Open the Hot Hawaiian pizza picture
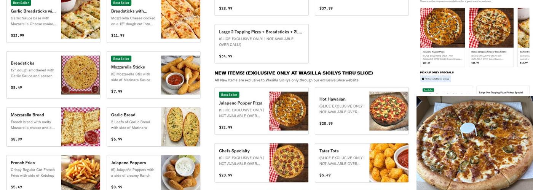Screen dimensions: 533x190 click(x=389, y=111)
